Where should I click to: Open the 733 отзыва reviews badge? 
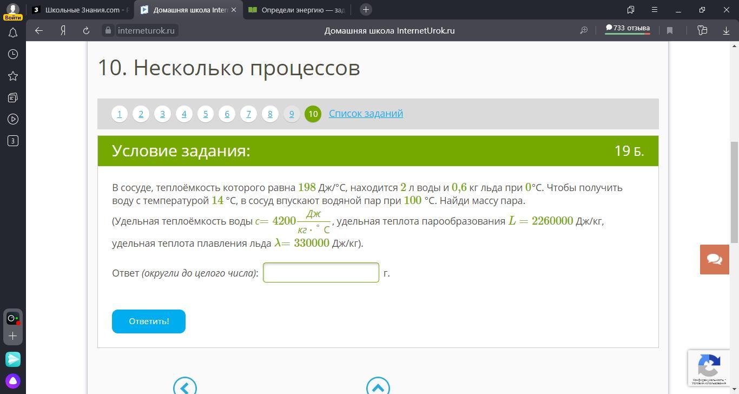(x=628, y=29)
